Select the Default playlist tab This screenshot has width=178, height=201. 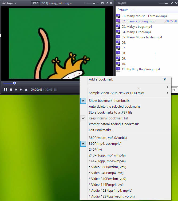tap(122, 10)
